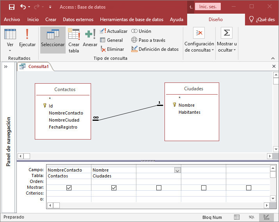Open Configuración de consultas dropdown
279x222 pixels.
pyautogui.click(x=199, y=47)
